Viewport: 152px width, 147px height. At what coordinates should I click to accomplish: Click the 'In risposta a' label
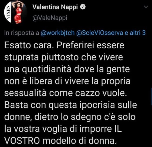coord(22,33)
